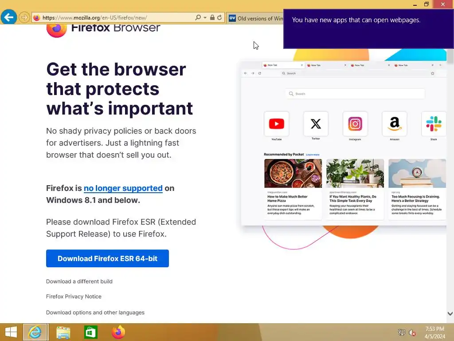Image resolution: width=454 pixels, height=341 pixels.
Task: Click the security lock icon
Action: (x=212, y=17)
